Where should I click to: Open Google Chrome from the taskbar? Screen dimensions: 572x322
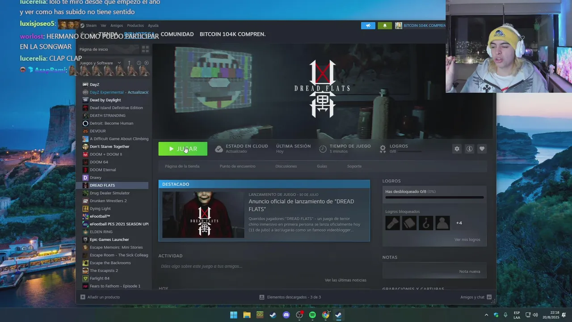click(326, 315)
